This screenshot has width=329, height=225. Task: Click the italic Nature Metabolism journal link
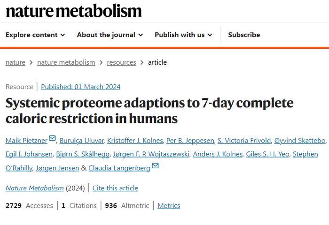[x=35, y=188]
